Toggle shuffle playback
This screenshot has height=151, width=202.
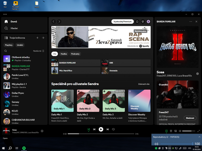(x=88, y=129)
